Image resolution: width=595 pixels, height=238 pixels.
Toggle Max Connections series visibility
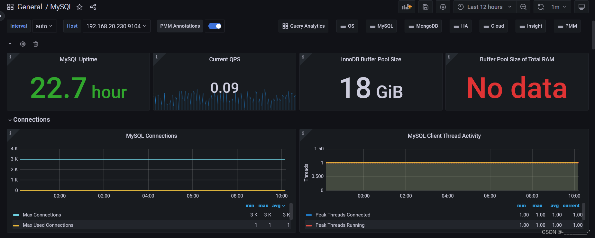pos(42,215)
